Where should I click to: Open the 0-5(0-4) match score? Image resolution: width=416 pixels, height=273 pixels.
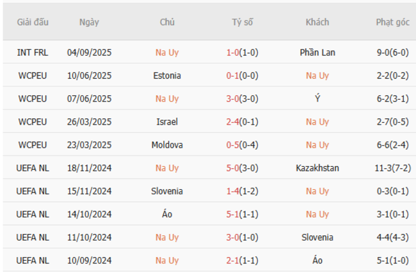[243, 145]
